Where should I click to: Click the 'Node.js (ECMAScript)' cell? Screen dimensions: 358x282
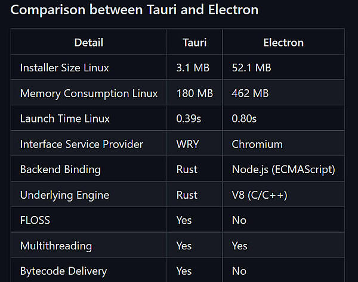(283, 170)
